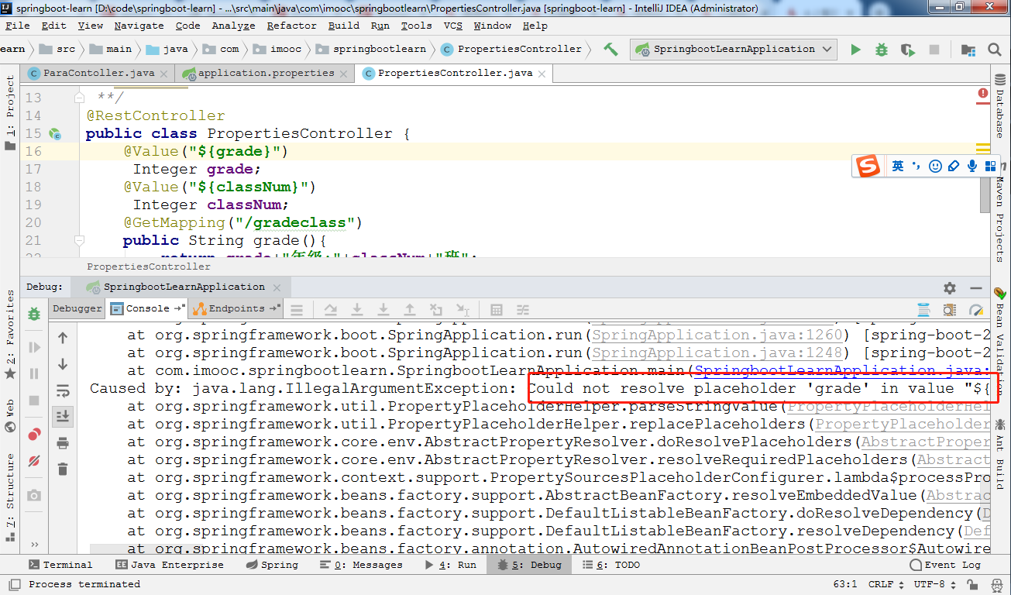This screenshot has height=595, width=1011.
Task: Hide the Debug tool window
Action: pyautogui.click(x=976, y=288)
